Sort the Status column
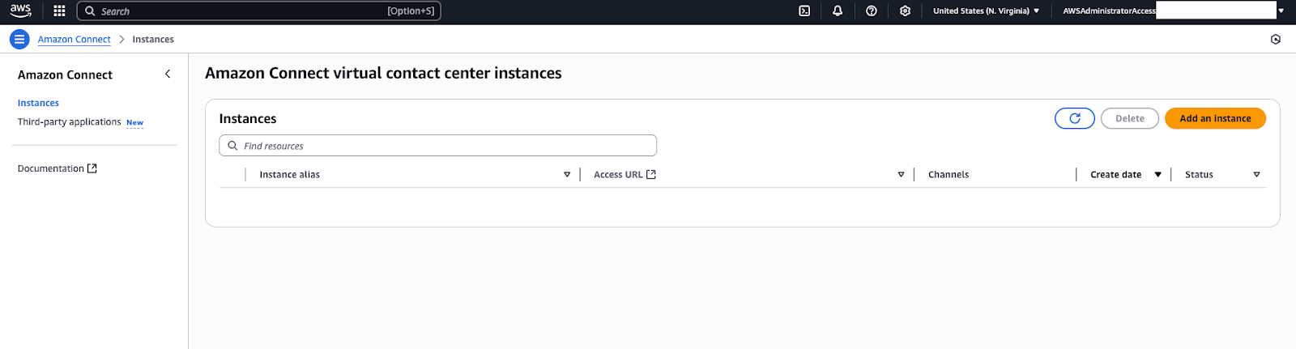This screenshot has width=1296, height=349. point(1256,174)
